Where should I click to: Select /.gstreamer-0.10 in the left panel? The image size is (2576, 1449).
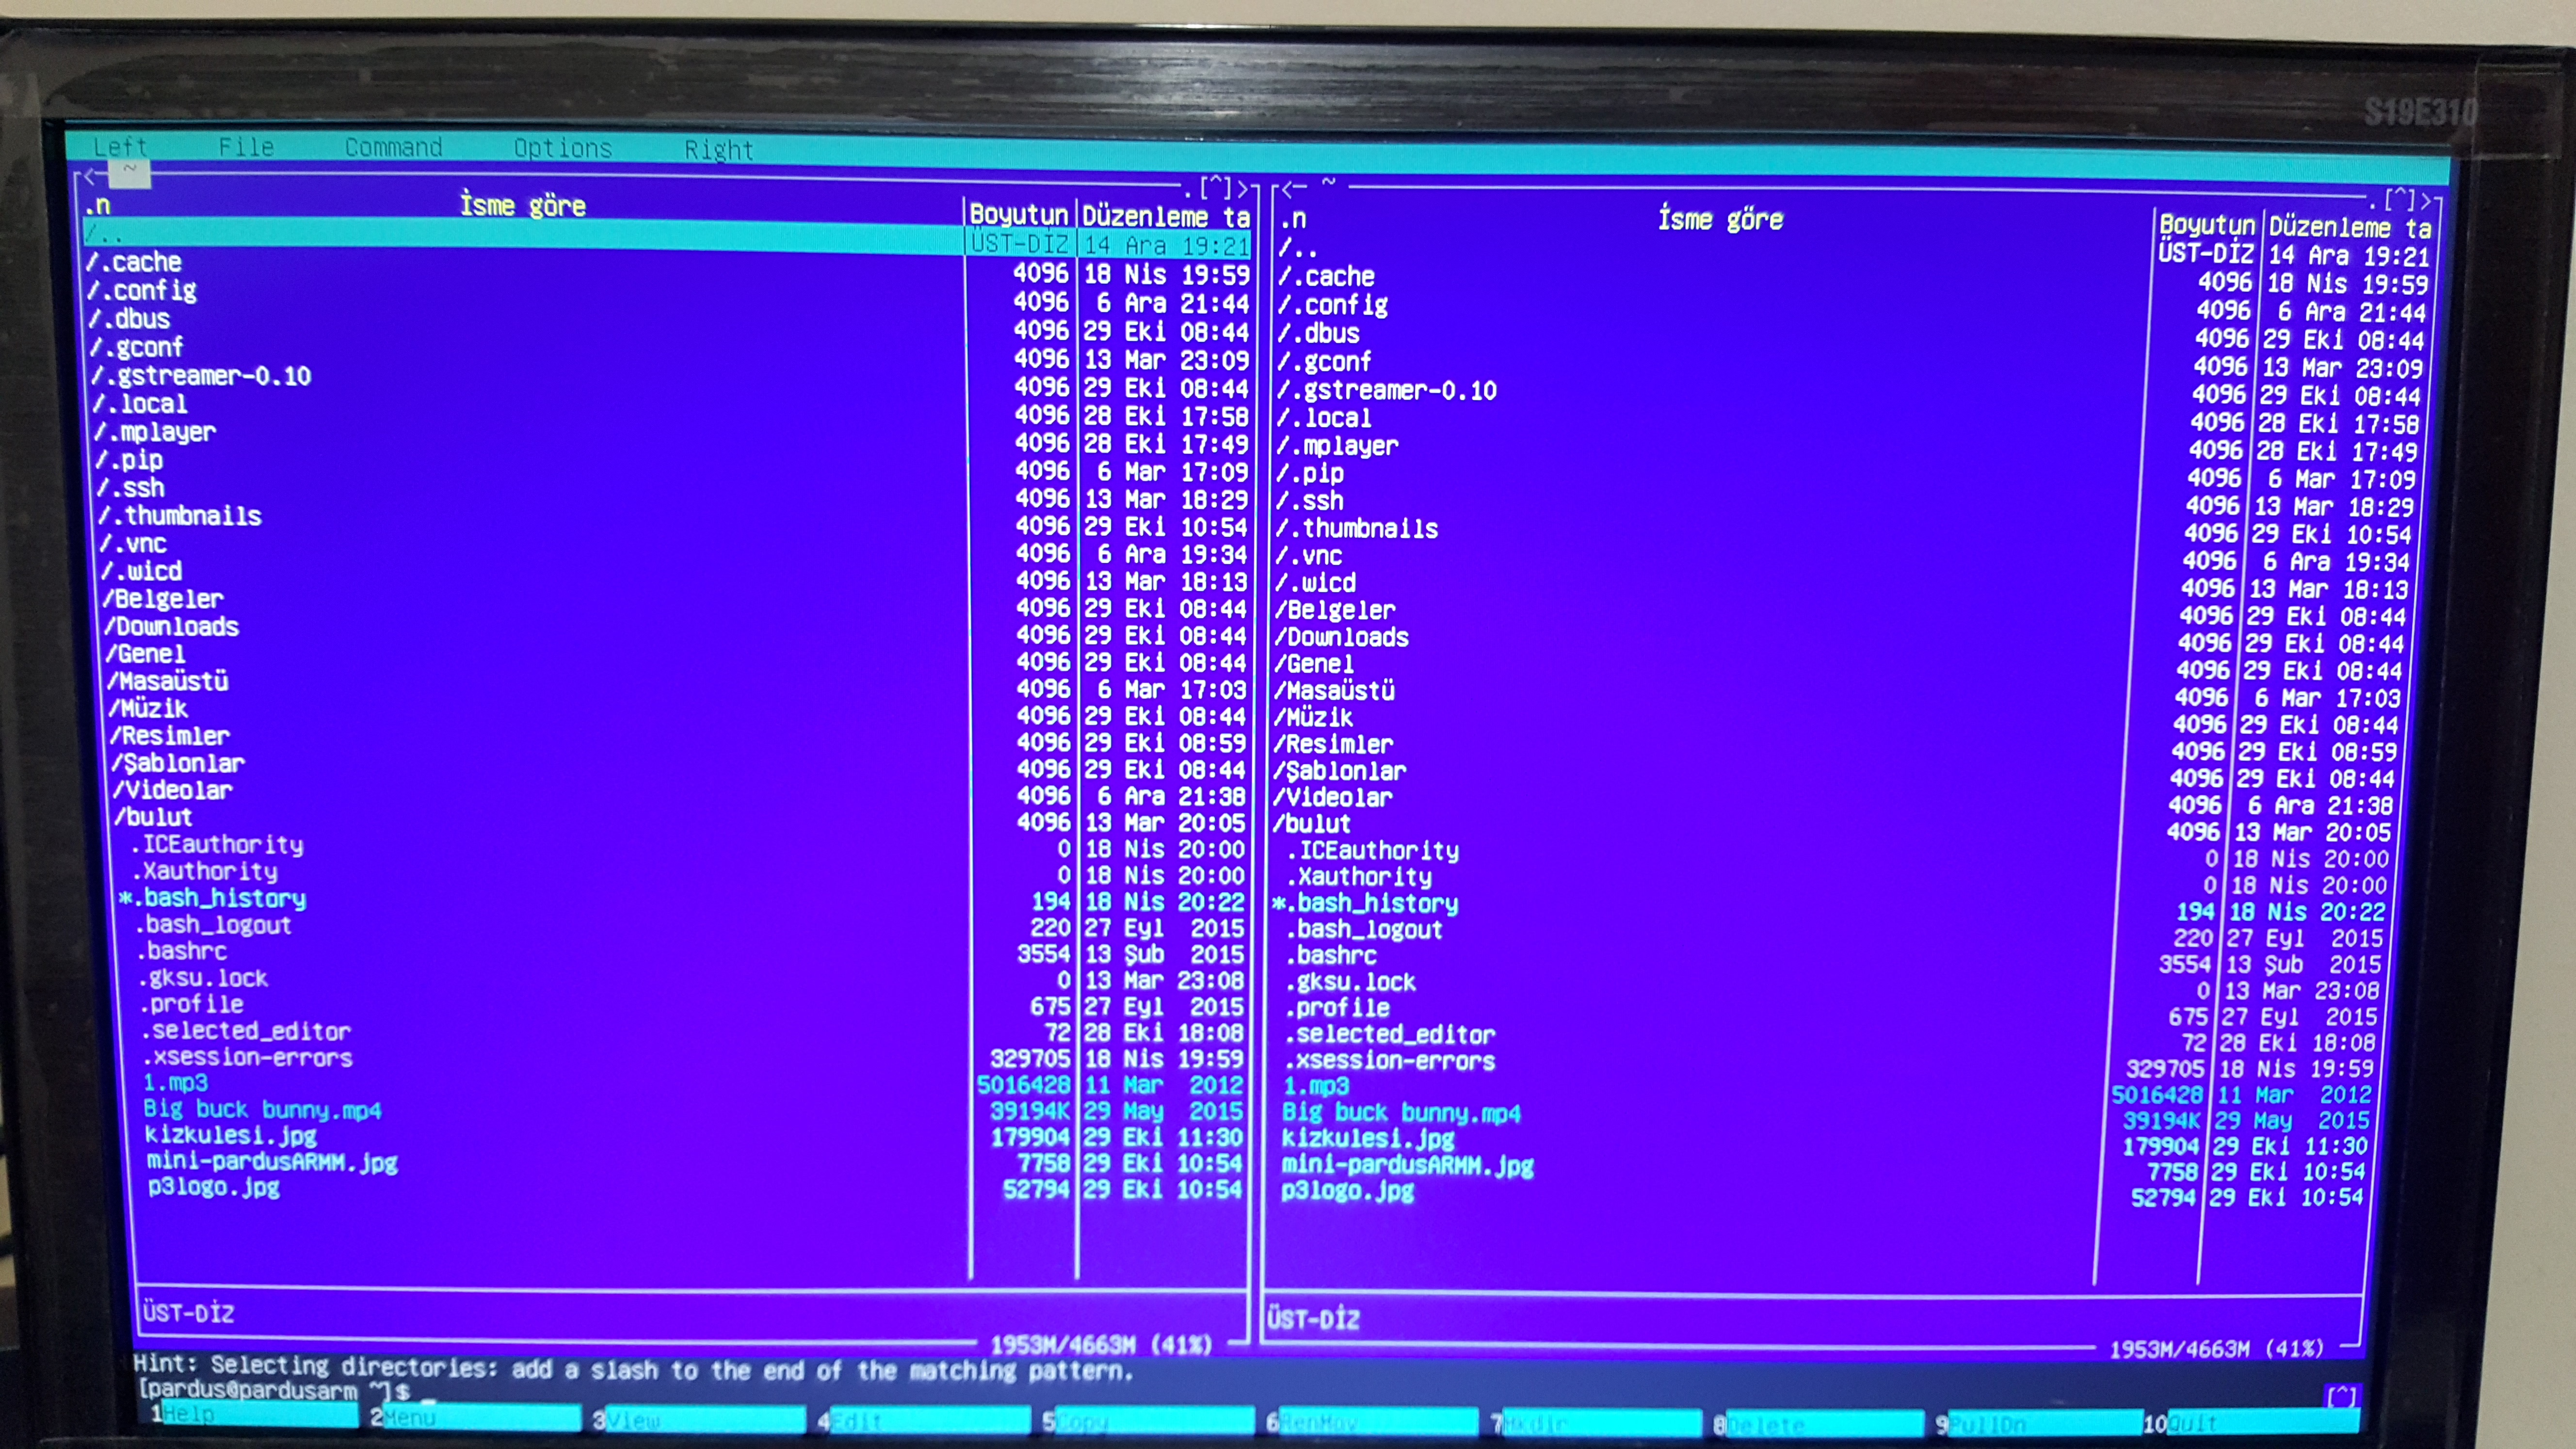pyautogui.click(x=201, y=376)
